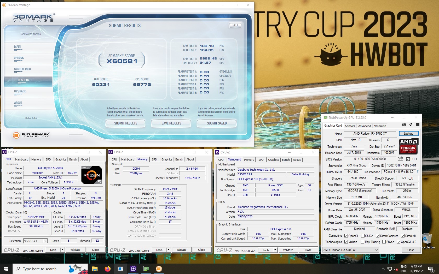Toggle the DirectCompute checkbox
The image size is (439, 274).
[x=378, y=236]
